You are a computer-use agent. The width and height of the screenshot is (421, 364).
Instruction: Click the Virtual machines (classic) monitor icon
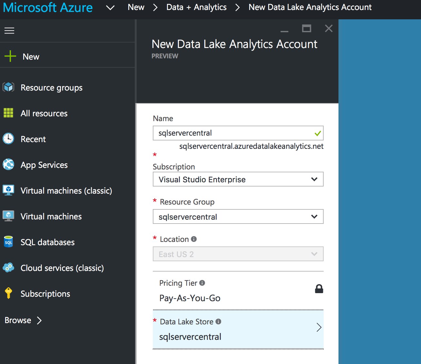click(x=8, y=190)
